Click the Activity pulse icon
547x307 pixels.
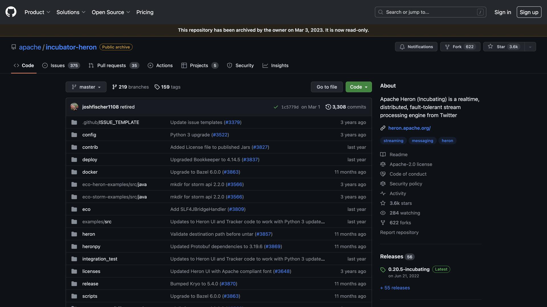pos(383,194)
